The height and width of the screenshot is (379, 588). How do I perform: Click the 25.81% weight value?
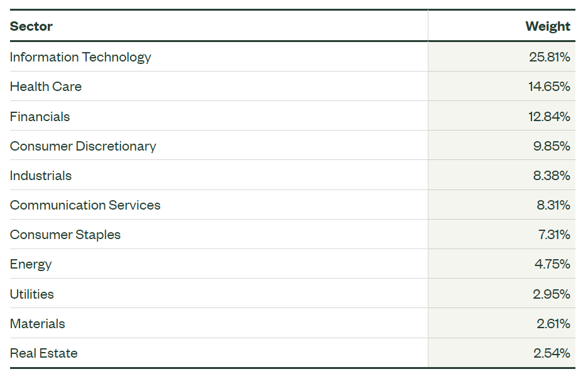(550, 57)
